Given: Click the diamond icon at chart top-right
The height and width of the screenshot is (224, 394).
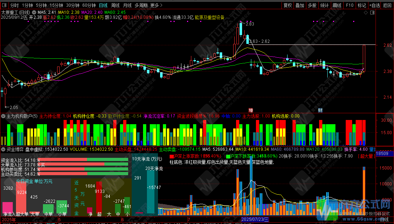Looking at the screenshot, I should 366,12.
